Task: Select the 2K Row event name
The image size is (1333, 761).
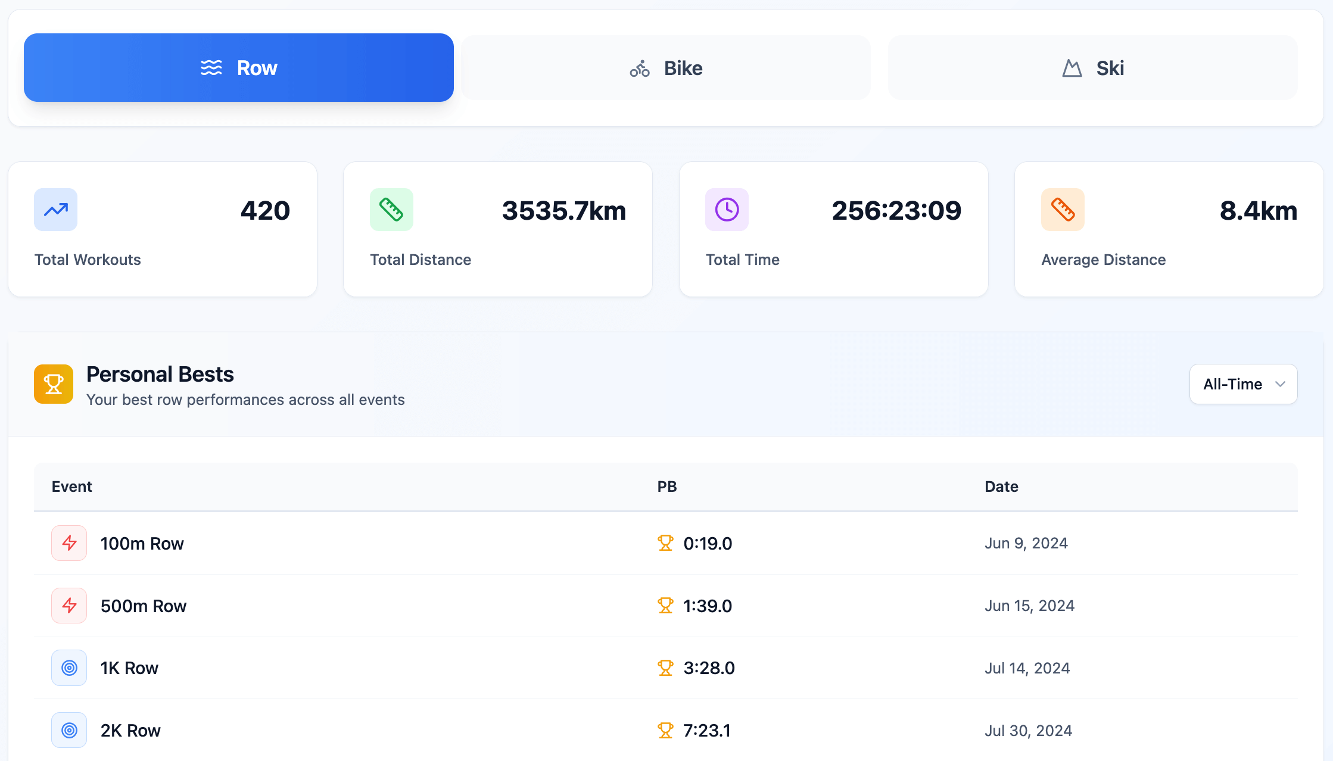Action: coord(130,731)
